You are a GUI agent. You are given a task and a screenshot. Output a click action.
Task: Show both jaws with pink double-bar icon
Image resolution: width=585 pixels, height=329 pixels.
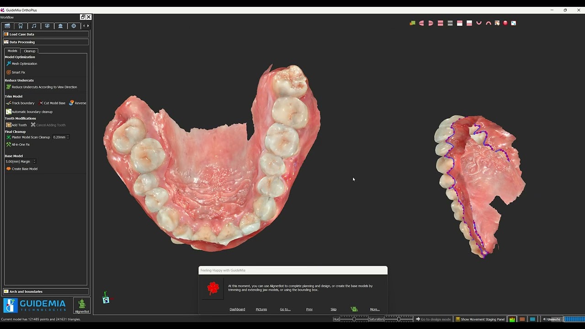pyautogui.click(x=441, y=23)
